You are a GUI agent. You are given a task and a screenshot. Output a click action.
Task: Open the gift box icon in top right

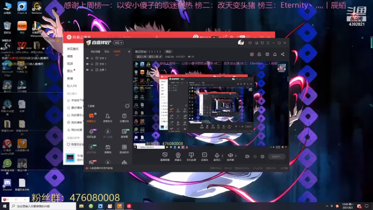pos(252,54)
